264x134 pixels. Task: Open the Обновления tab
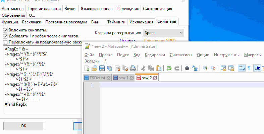coord(13,15)
